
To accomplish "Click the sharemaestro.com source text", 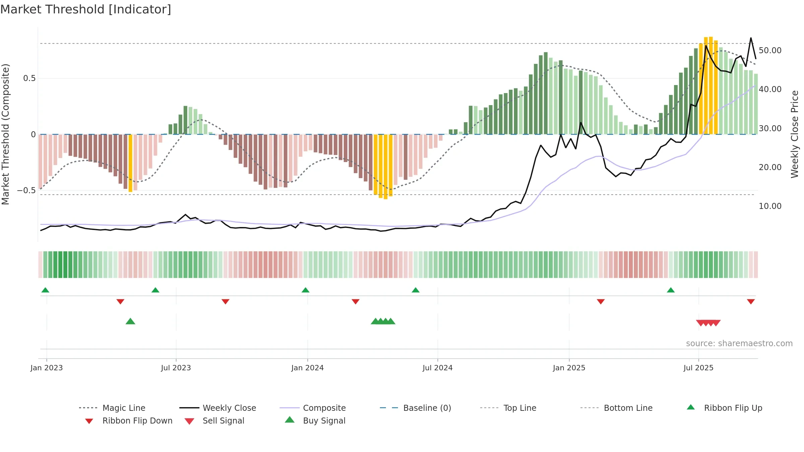I will pos(739,343).
